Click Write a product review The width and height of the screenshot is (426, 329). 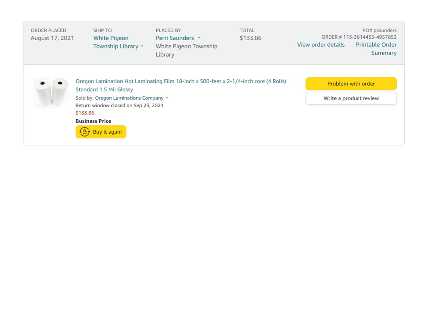point(351,98)
